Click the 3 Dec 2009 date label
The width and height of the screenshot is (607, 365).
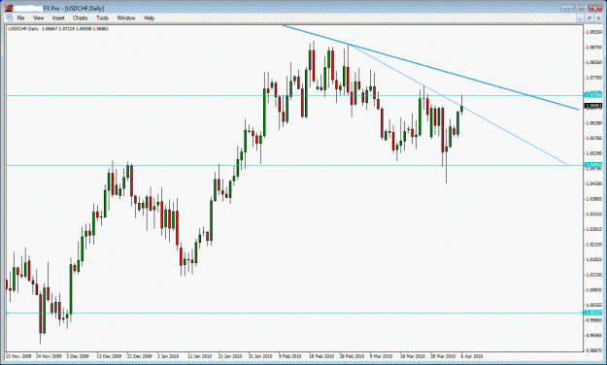(78, 356)
